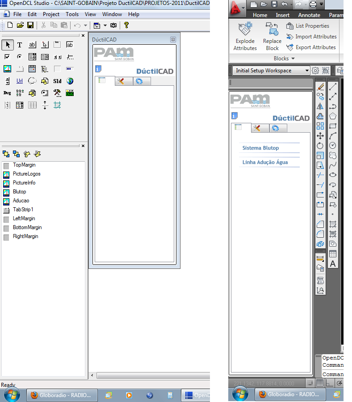The width and height of the screenshot is (352, 402).
Task: Select the check box control tool
Action: (7, 57)
